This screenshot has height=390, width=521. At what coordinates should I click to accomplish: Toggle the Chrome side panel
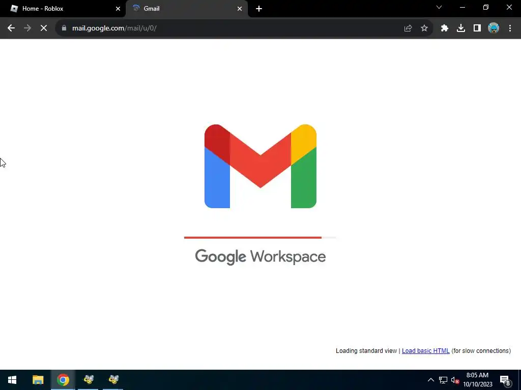coord(477,28)
